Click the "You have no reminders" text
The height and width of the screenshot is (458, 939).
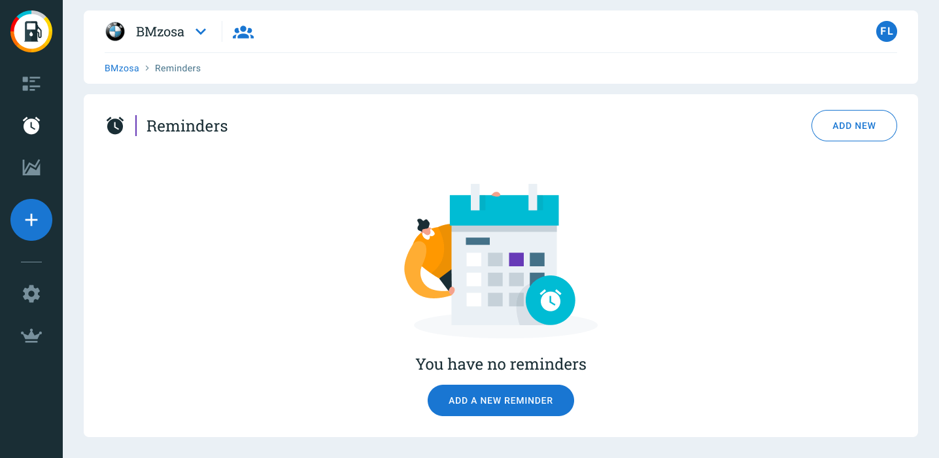pyautogui.click(x=501, y=364)
